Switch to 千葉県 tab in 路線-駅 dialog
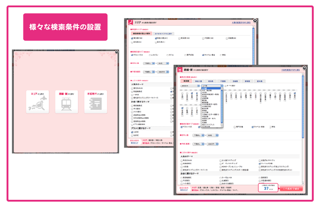The height and width of the screenshot is (208, 320). click(223, 81)
